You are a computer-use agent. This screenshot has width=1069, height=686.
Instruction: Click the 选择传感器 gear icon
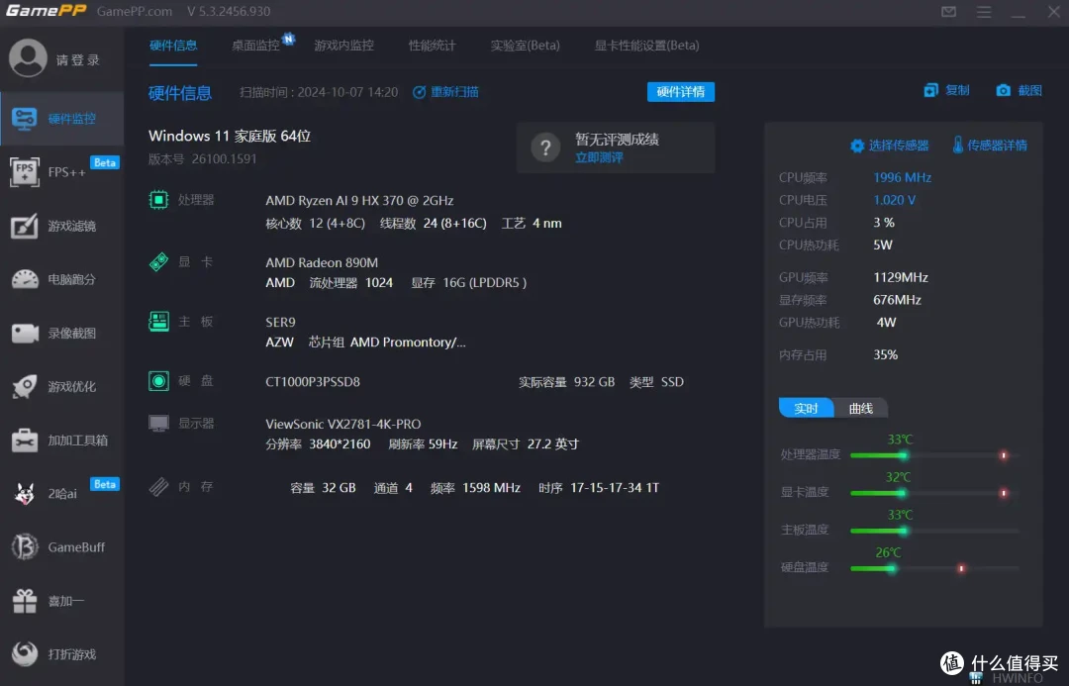(857, 146)
